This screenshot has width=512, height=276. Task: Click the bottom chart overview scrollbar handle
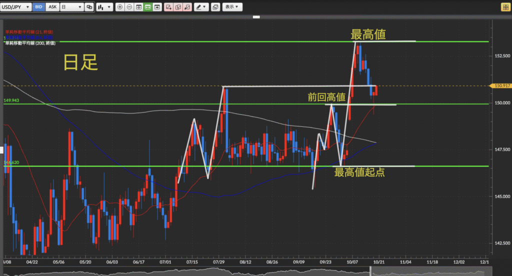pos(370,271)
